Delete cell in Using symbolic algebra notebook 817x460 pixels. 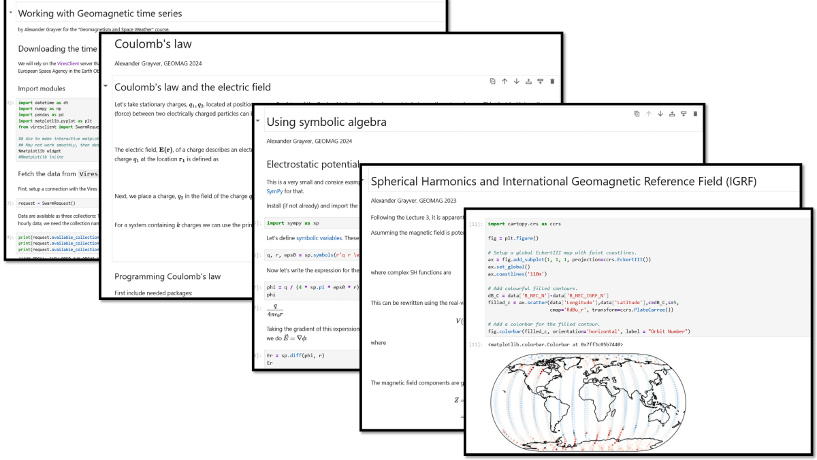click(x=695, y=114)
